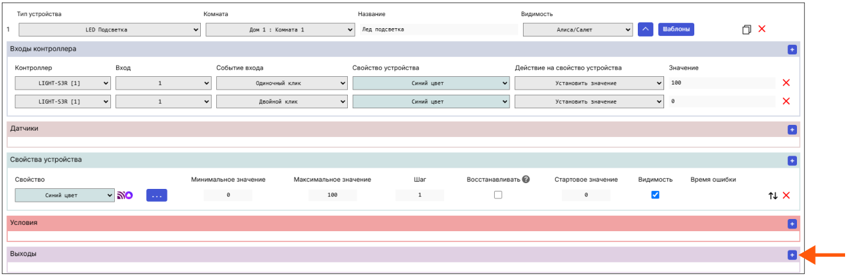Open the Комната dropdown

pyautogui.click(x=280, y=29)
